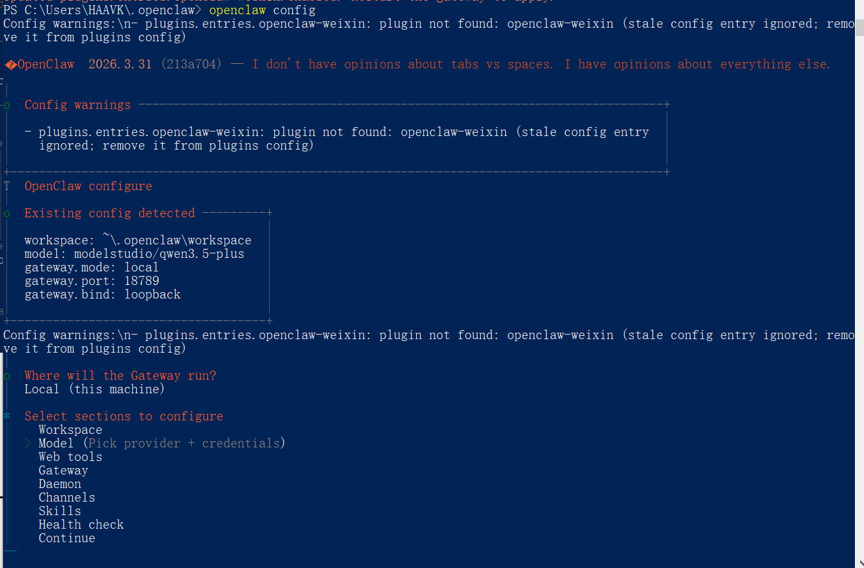Select the Gateway section option
The height and width of the screenshot is (568, 864).
63,471
